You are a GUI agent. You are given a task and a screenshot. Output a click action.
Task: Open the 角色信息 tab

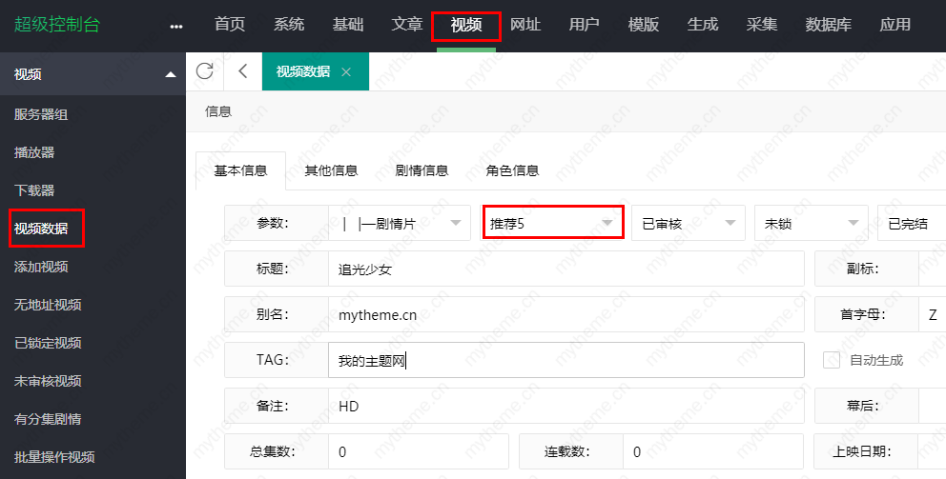[x=512, y=171]
